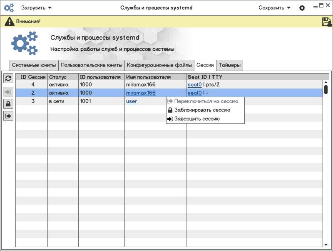Click the save floppy disk icon
This screenshot has width=333, height=251.
tap(326, 22)
